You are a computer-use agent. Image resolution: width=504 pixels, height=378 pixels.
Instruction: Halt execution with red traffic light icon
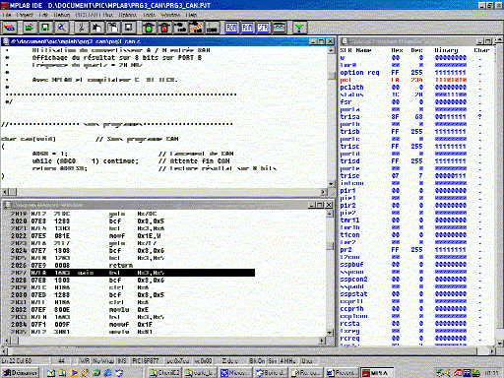point(164,28)
